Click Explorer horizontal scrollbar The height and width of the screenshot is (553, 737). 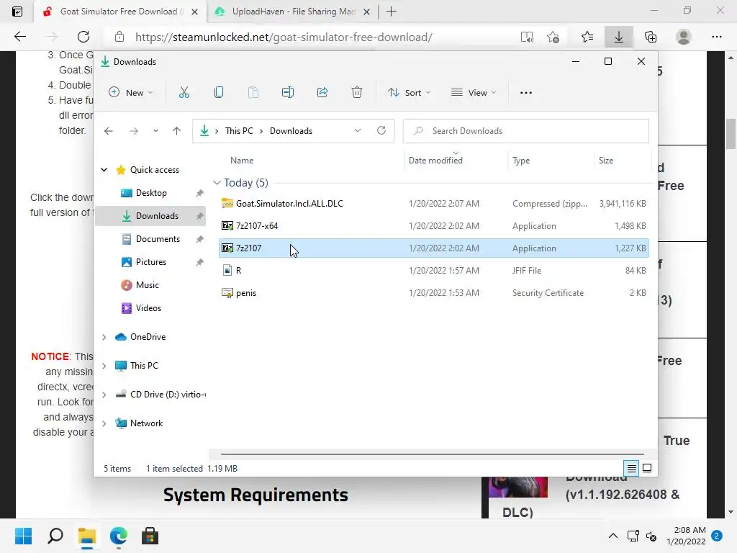433,454
